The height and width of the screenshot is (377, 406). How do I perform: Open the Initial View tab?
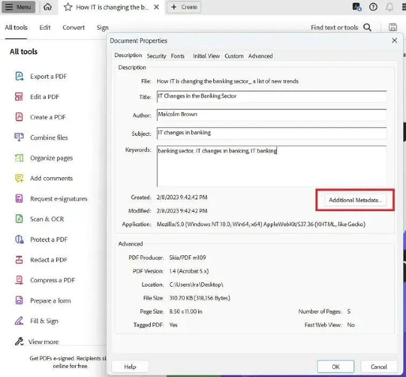pyautogui.click(x=206, y=56)
